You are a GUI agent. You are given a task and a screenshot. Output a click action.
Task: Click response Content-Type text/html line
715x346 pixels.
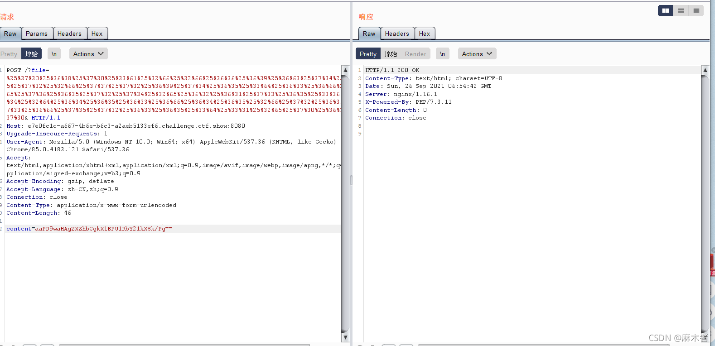(434, 78)
